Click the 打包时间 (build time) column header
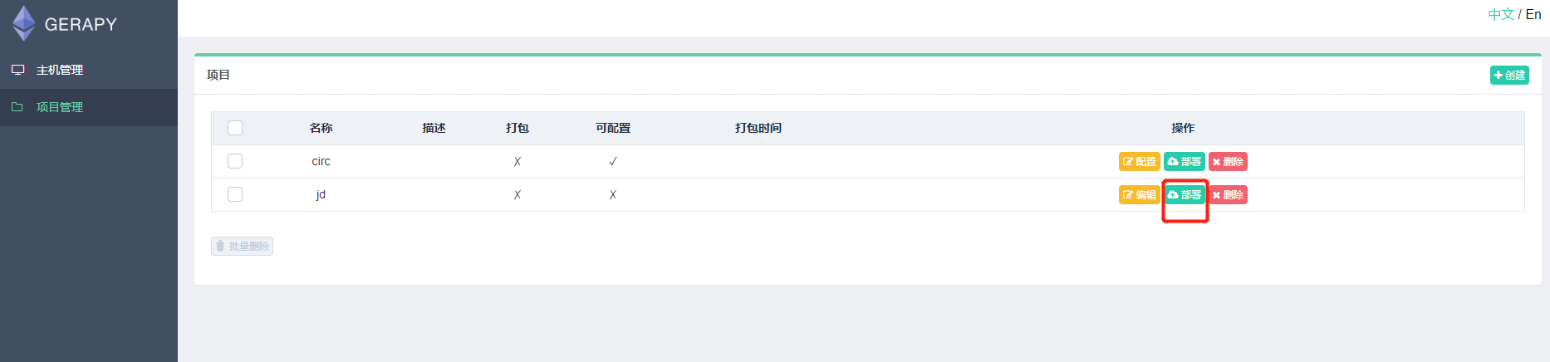1550x362 pixels. (758, 128)
